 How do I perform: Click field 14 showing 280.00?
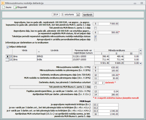point(108,94)
